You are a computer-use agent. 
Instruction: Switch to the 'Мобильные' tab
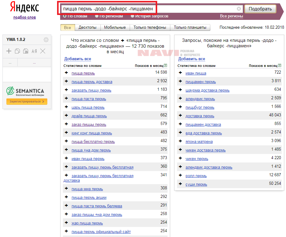(115, 27)
